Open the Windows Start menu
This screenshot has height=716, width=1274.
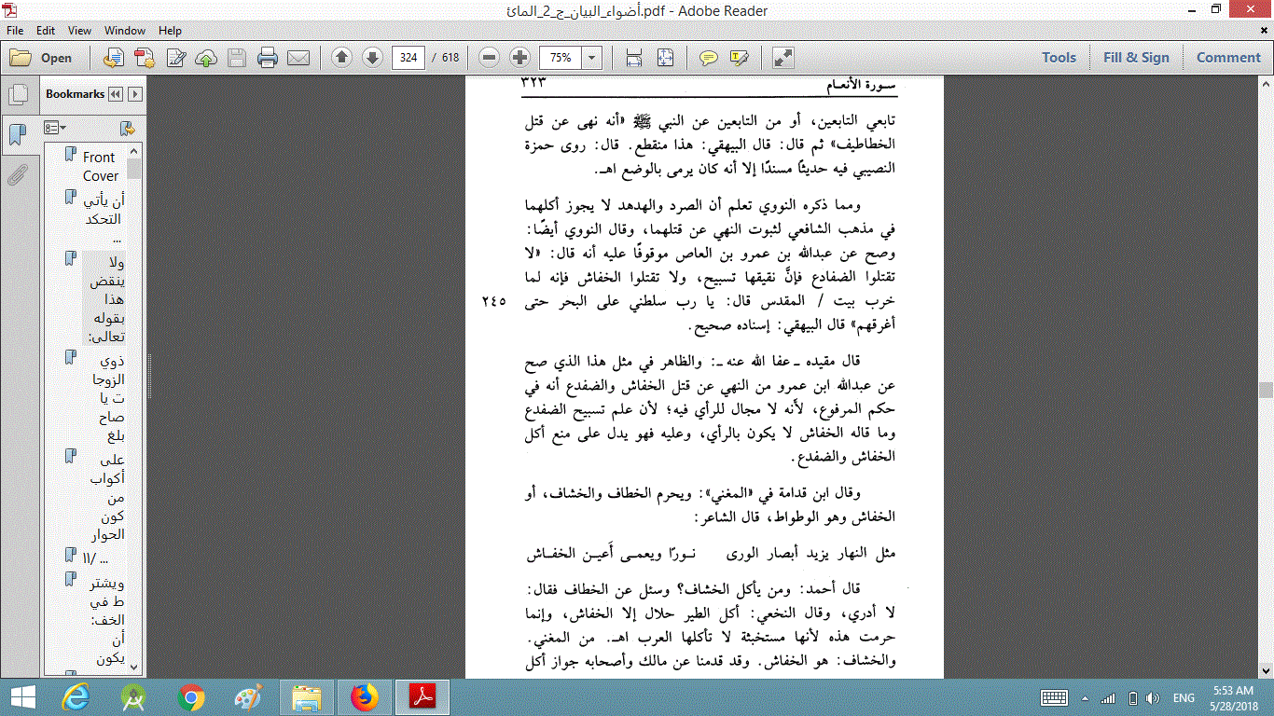click(x=22, y=697)
